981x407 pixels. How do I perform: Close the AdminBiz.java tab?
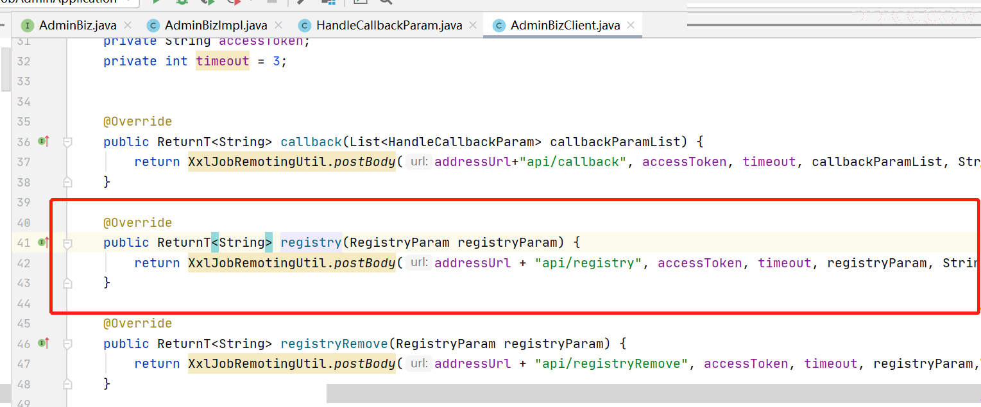(128, 25)
